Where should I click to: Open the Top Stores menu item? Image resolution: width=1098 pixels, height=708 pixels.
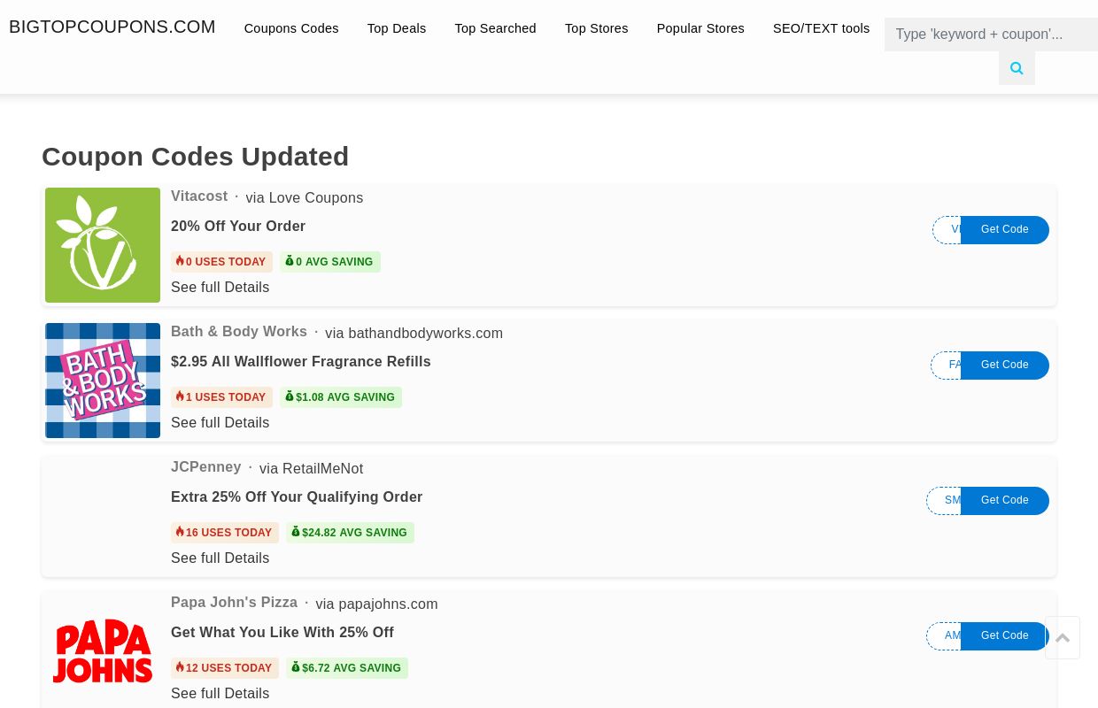[597, 28]
